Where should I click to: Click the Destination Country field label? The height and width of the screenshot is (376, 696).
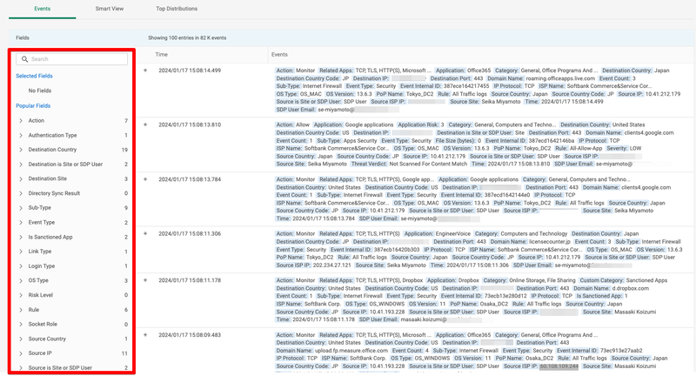[x=52, y=150]
